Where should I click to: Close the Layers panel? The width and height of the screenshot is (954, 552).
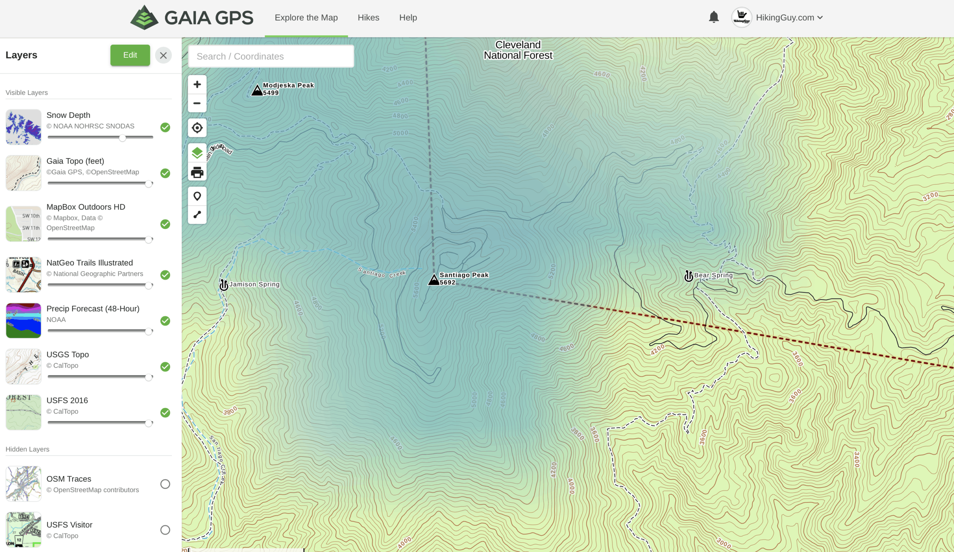pyautogui.click(x=163, y=55)
